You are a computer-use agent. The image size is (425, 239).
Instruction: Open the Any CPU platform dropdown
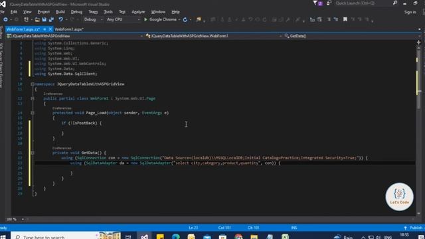click(124, 19)
